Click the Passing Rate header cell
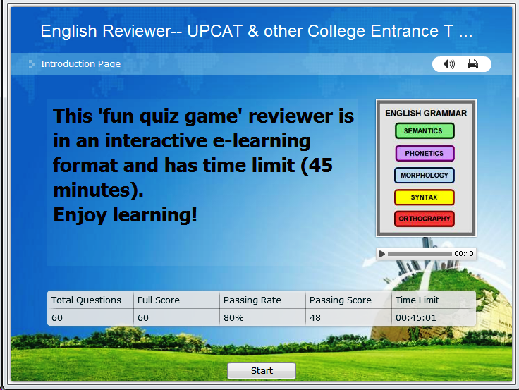Image resolution: width=519 pixels, height=390 pixels. point(262,300)
